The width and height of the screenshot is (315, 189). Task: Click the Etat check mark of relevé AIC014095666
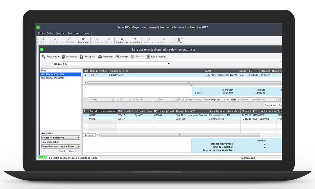click(x=85, y=75)
